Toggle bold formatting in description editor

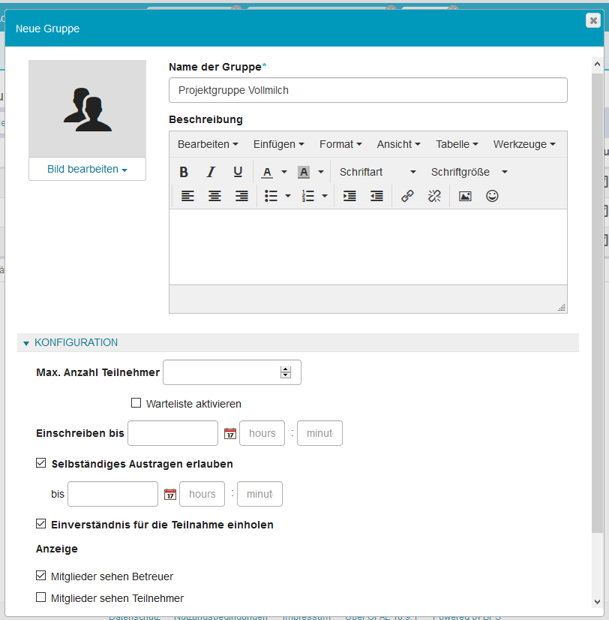click(x=184, y=172)
